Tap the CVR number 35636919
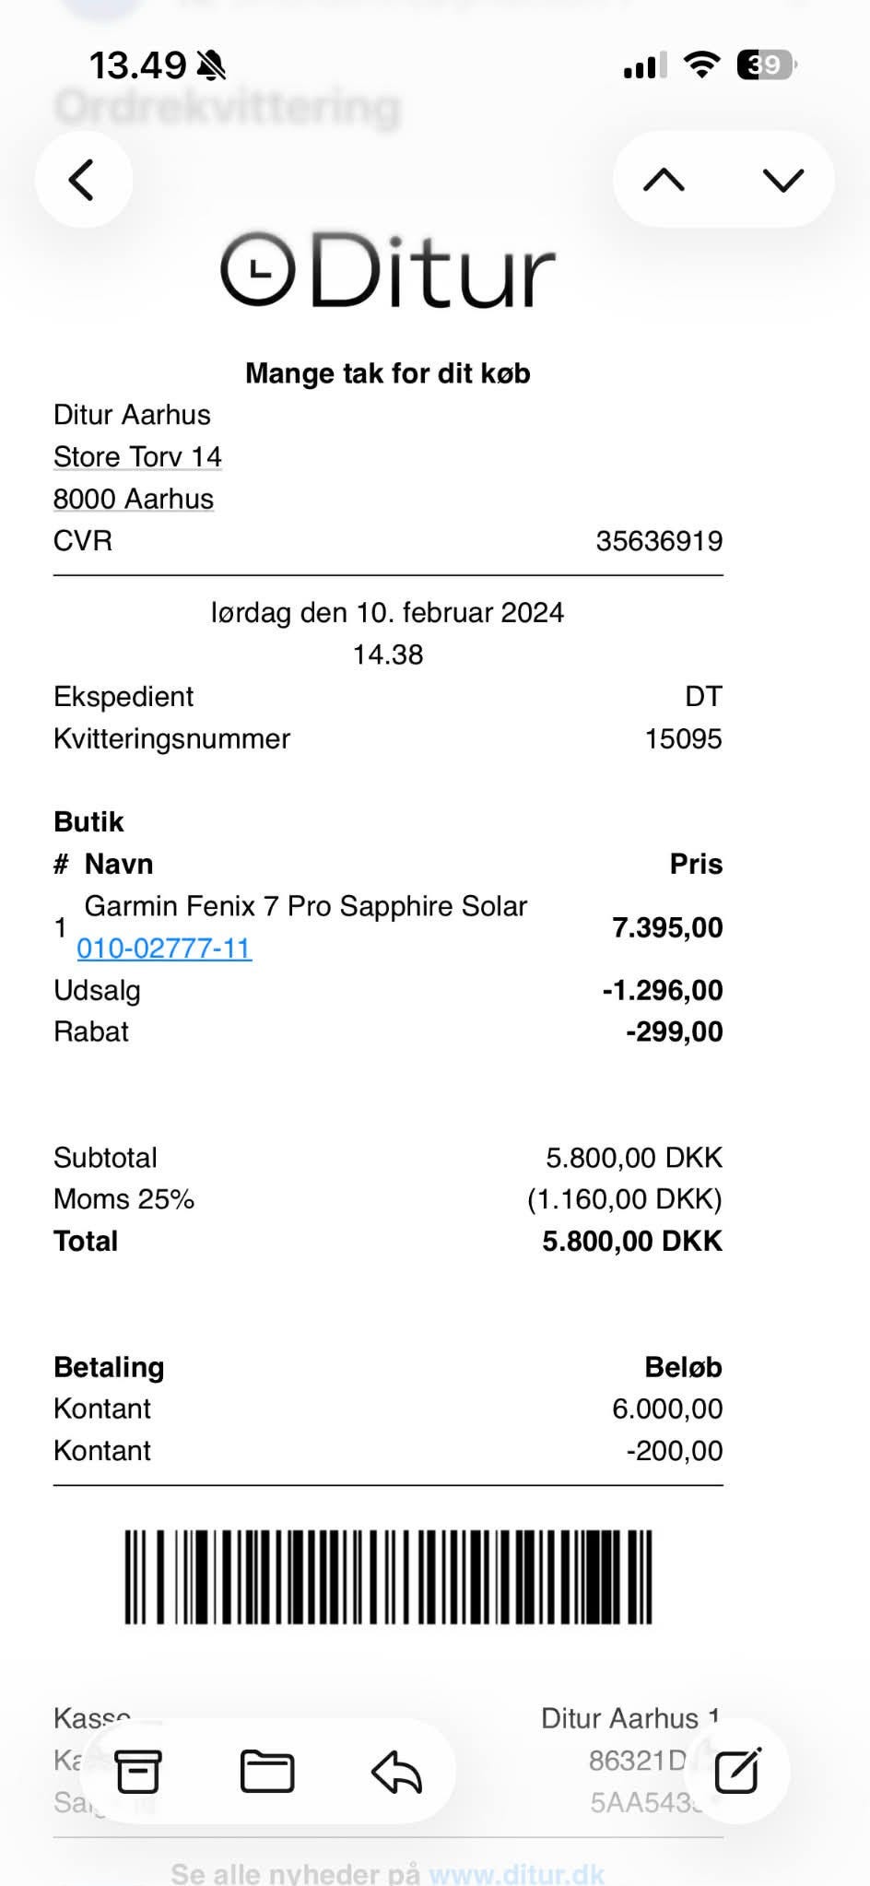Image resolution: width=870 pixels, height=1886 pixels. click(659, 541)
